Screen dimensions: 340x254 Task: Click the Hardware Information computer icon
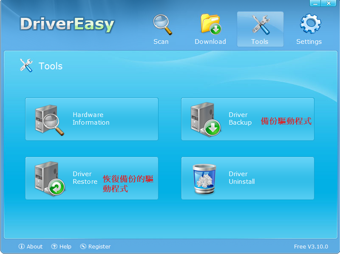[50, 120]
